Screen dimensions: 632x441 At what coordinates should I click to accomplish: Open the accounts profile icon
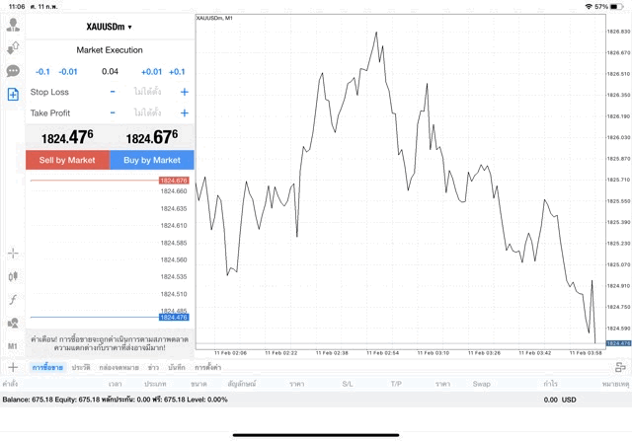(13, 24)
